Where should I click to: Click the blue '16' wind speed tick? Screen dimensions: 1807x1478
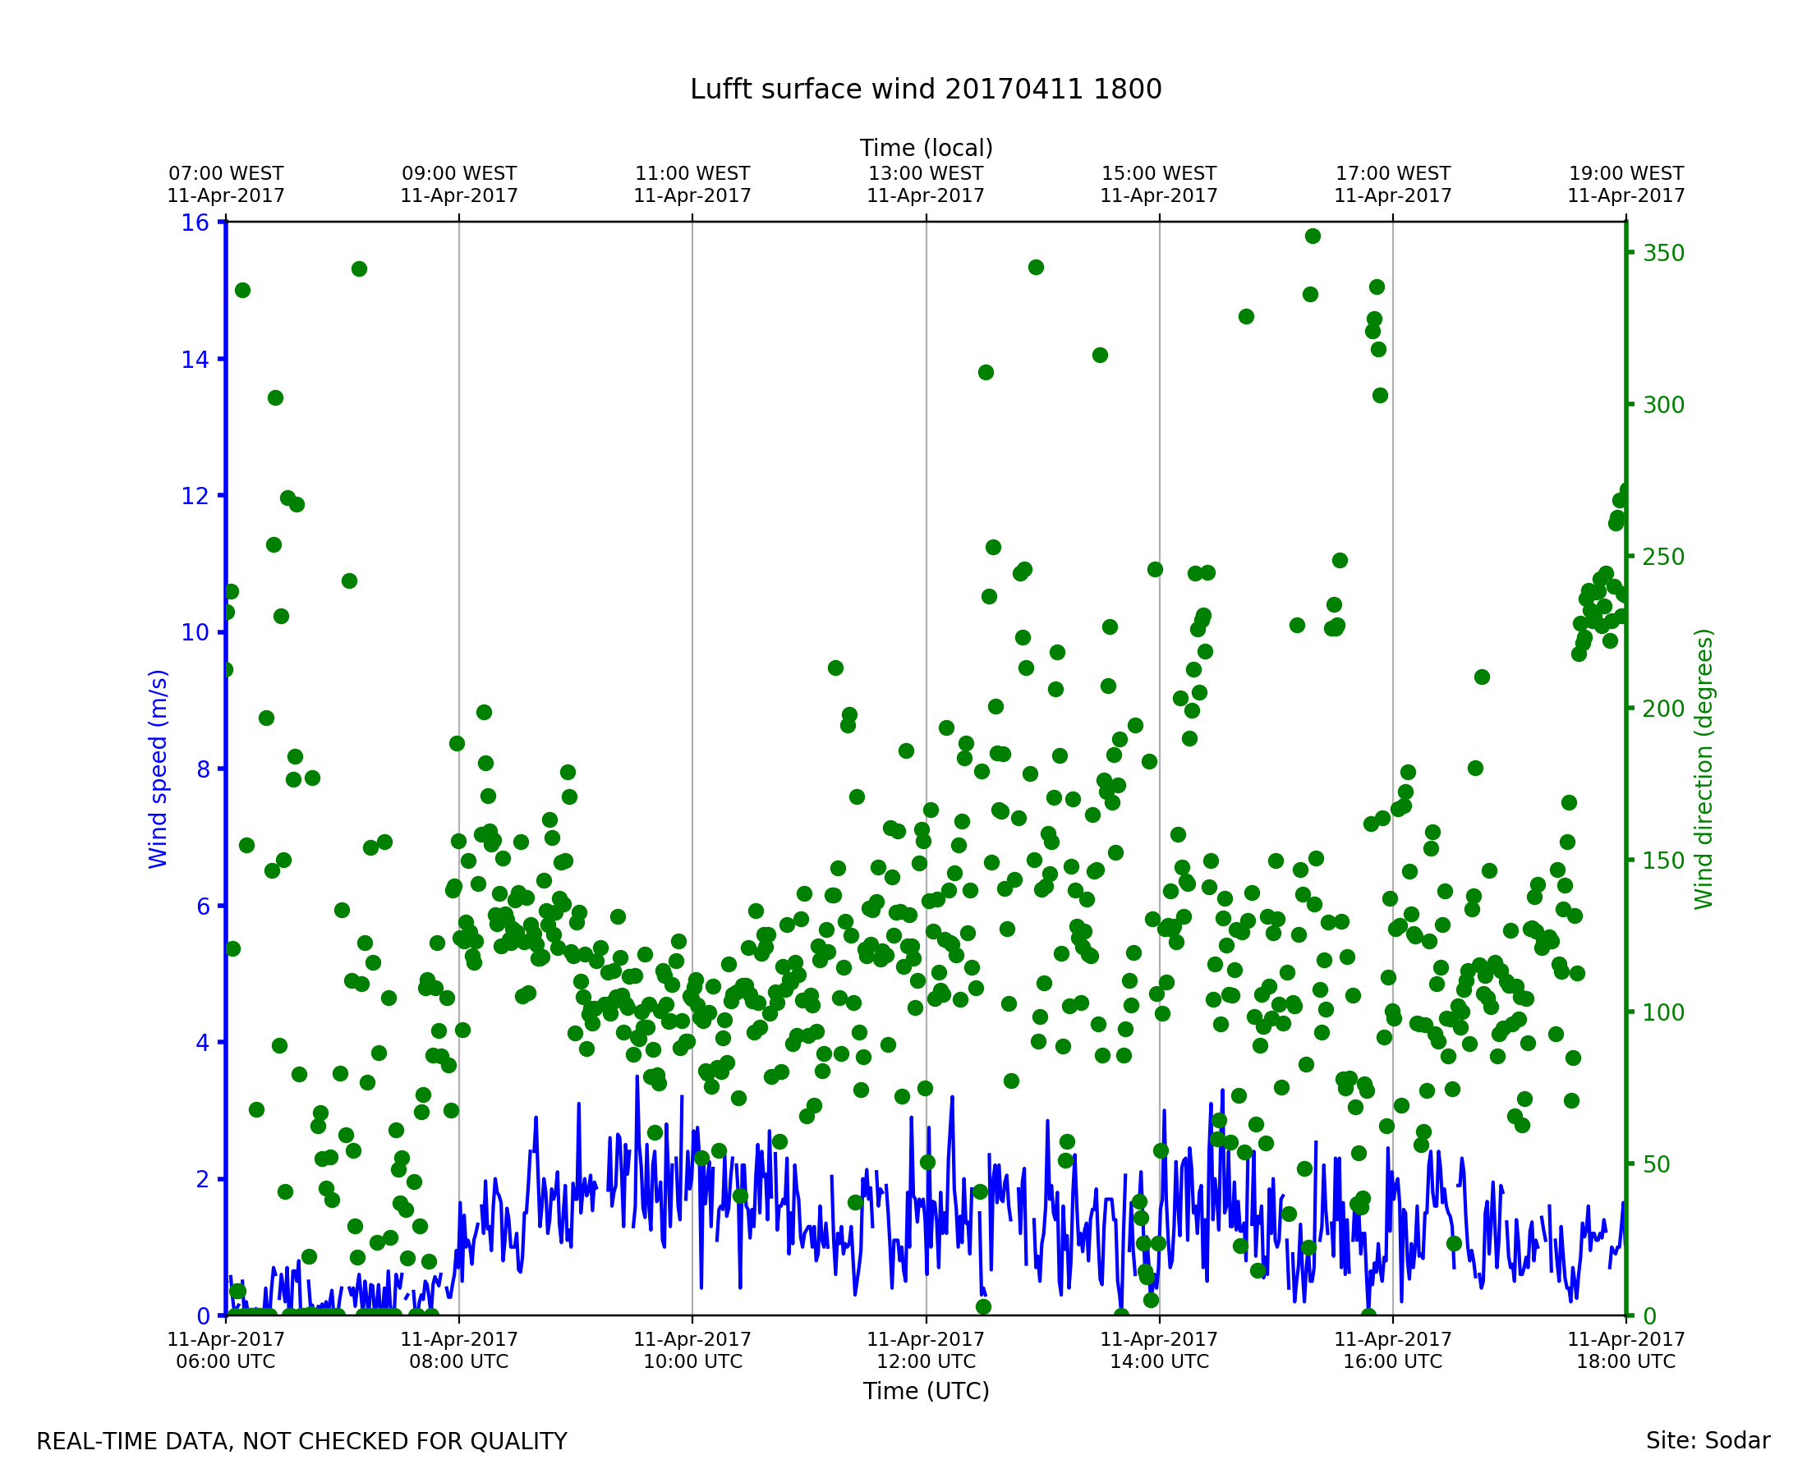(194, 223)
